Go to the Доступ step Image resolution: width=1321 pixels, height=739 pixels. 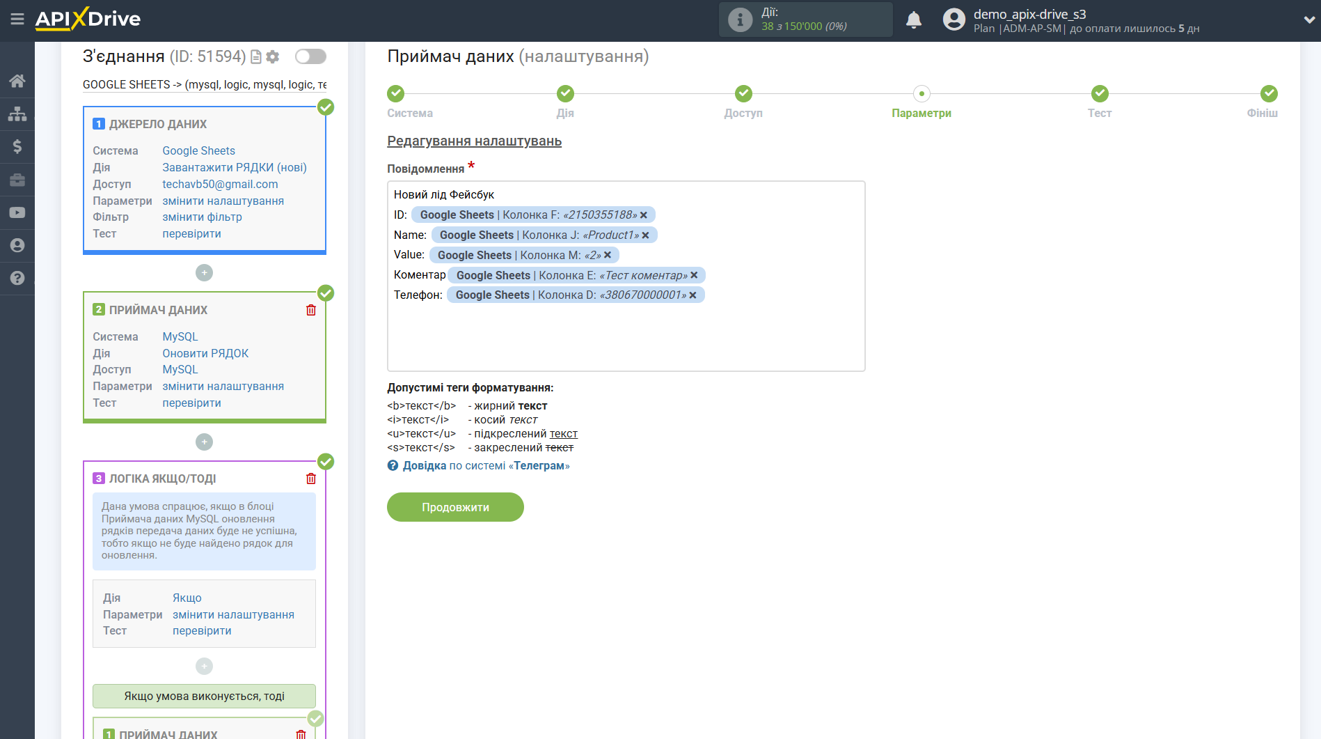click(743, 93)
